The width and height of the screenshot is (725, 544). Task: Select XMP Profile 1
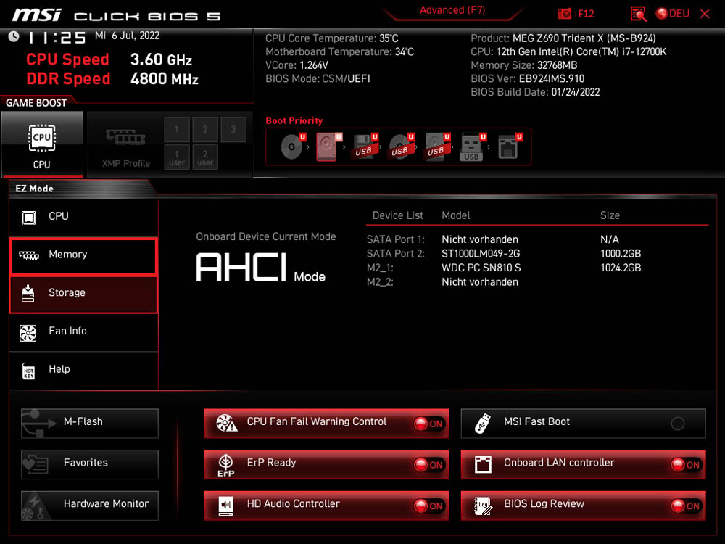tap(177, 129)
